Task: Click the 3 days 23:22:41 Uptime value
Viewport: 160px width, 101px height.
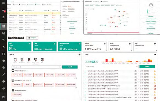Action: (x=93, y=49)
